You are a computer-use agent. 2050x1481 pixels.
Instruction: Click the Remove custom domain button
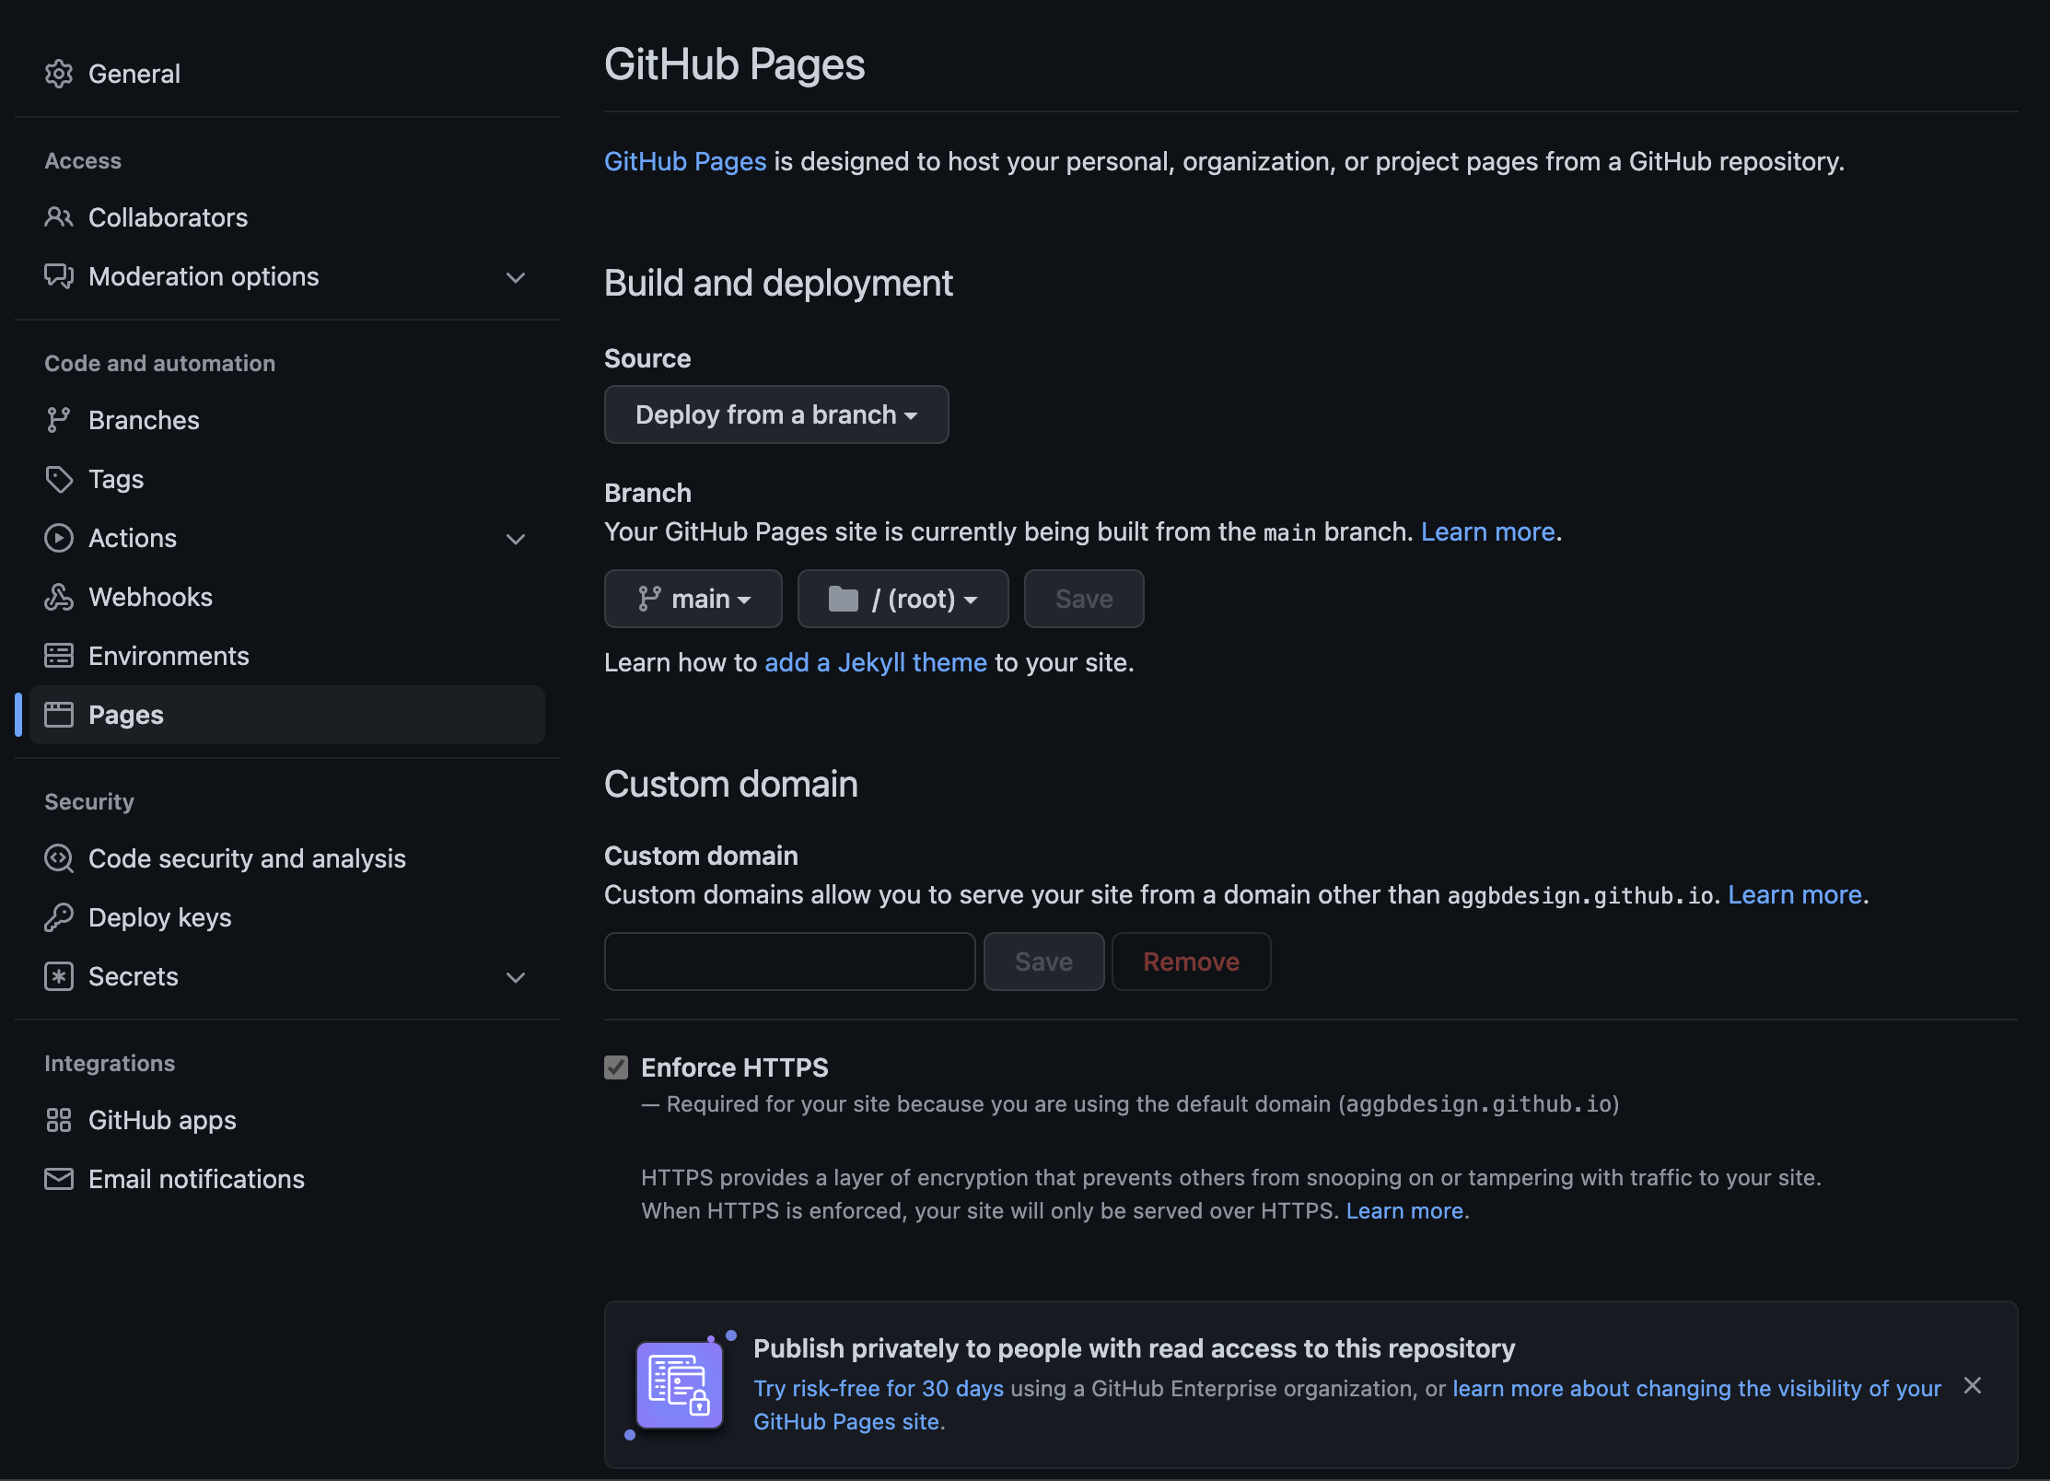(1191, 962)
